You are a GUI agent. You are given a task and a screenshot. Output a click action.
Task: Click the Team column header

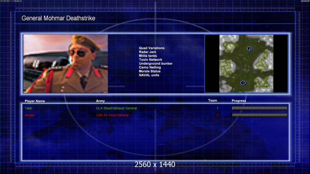(x=213, y=101)
